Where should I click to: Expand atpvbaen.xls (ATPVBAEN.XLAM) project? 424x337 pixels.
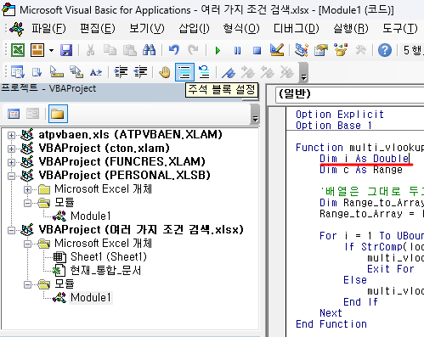(11, 135)
